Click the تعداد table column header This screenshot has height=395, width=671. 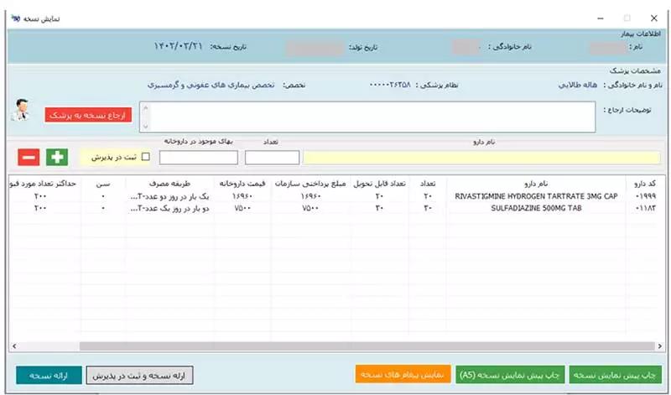click(x=428, y=184)
